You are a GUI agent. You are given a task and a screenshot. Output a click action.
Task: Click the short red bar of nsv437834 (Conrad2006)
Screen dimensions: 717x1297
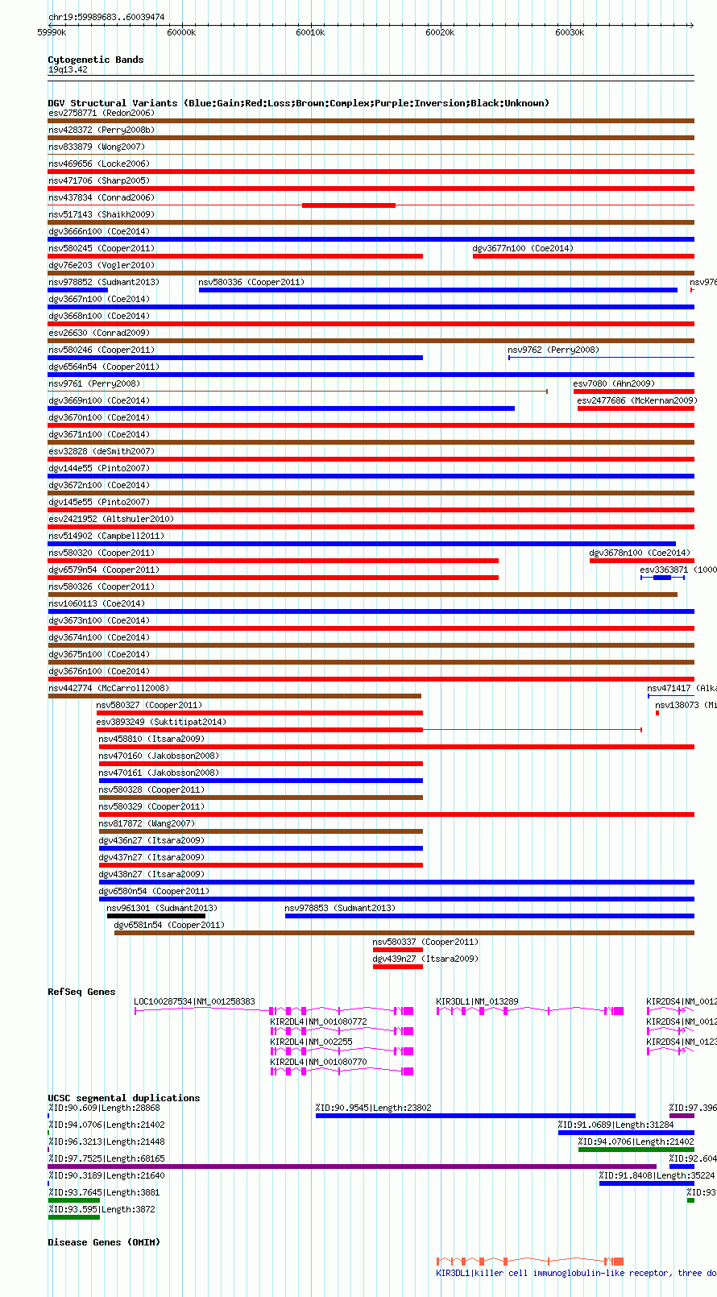pos(349,205)
